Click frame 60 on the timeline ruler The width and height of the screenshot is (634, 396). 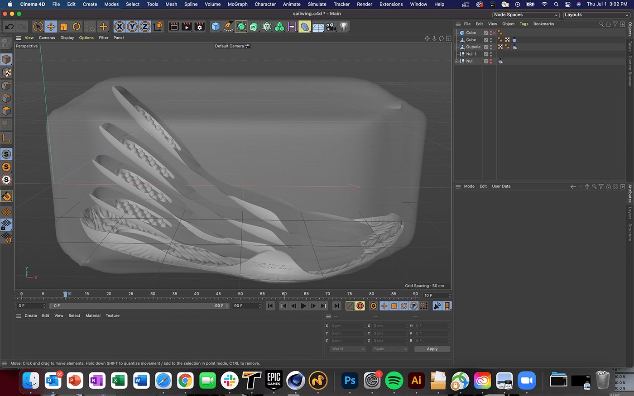point(284,294)
